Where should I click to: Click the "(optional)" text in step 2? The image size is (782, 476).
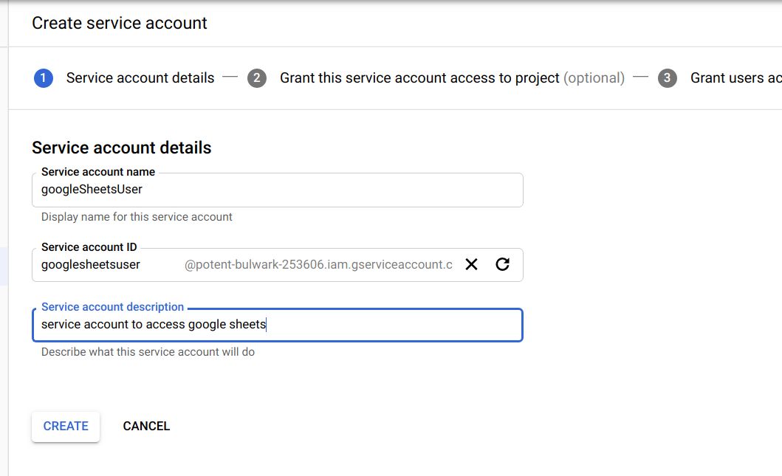594,78
